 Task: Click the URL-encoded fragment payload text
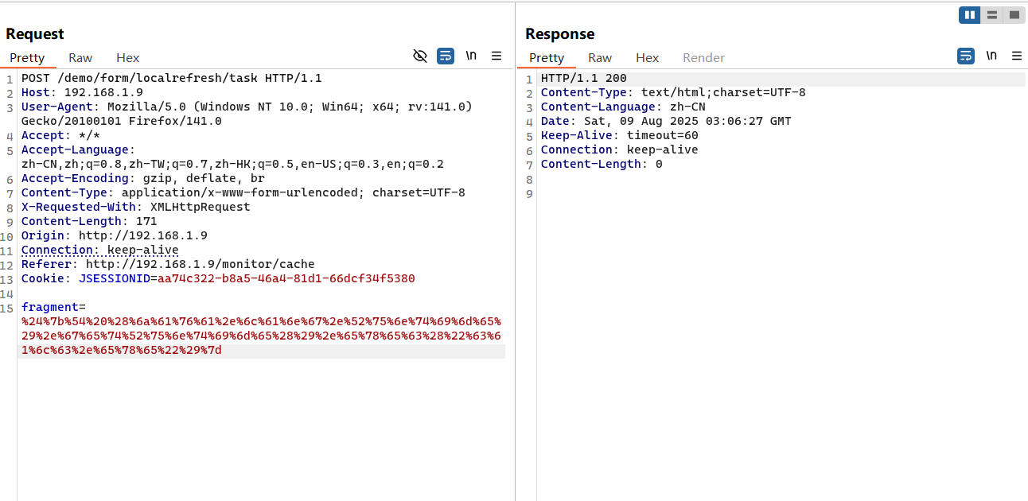click(x=261, y=336)
